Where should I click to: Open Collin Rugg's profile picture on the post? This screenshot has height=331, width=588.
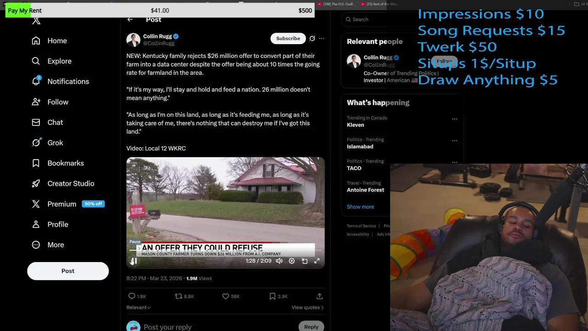(133, 40)
